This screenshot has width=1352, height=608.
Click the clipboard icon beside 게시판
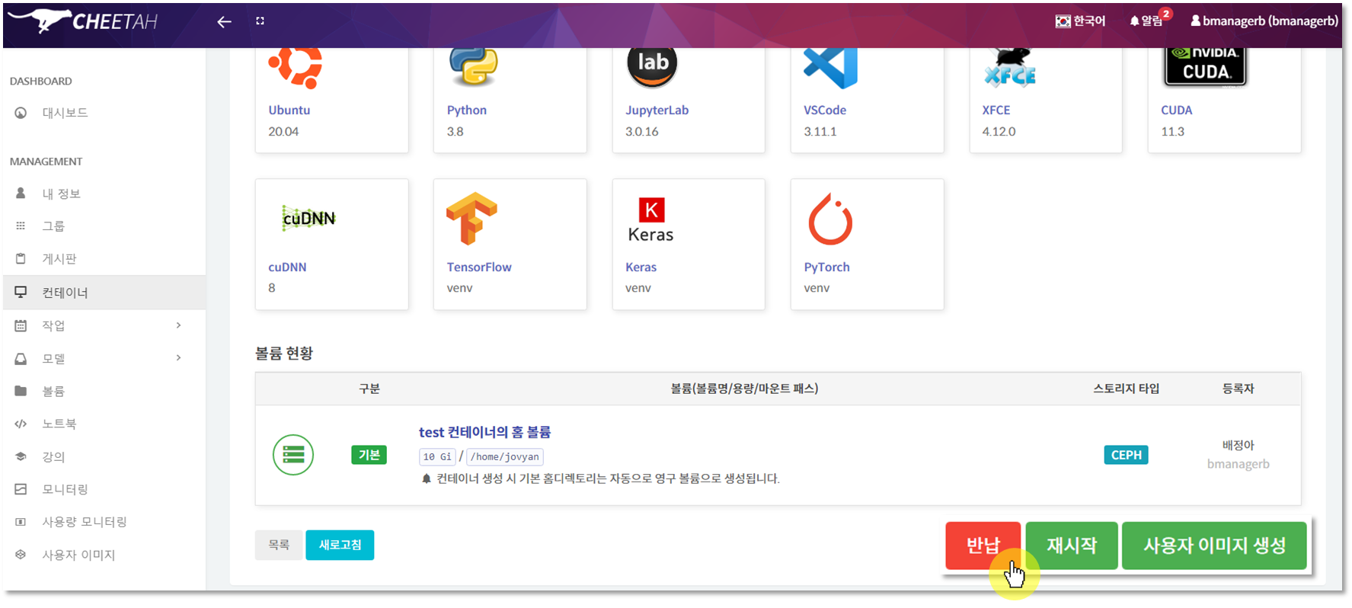(21, 258)
